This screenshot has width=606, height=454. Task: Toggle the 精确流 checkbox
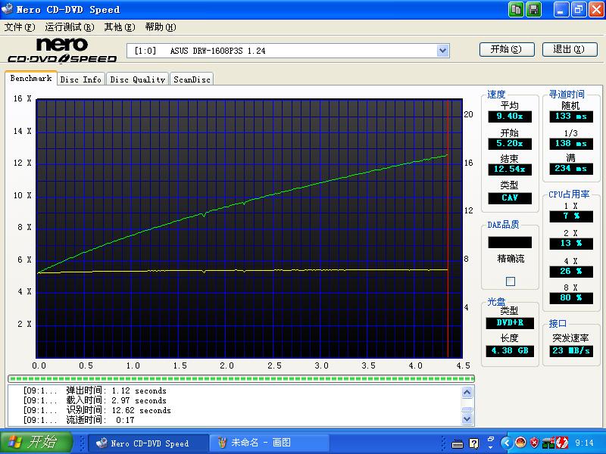coord(510,281)
